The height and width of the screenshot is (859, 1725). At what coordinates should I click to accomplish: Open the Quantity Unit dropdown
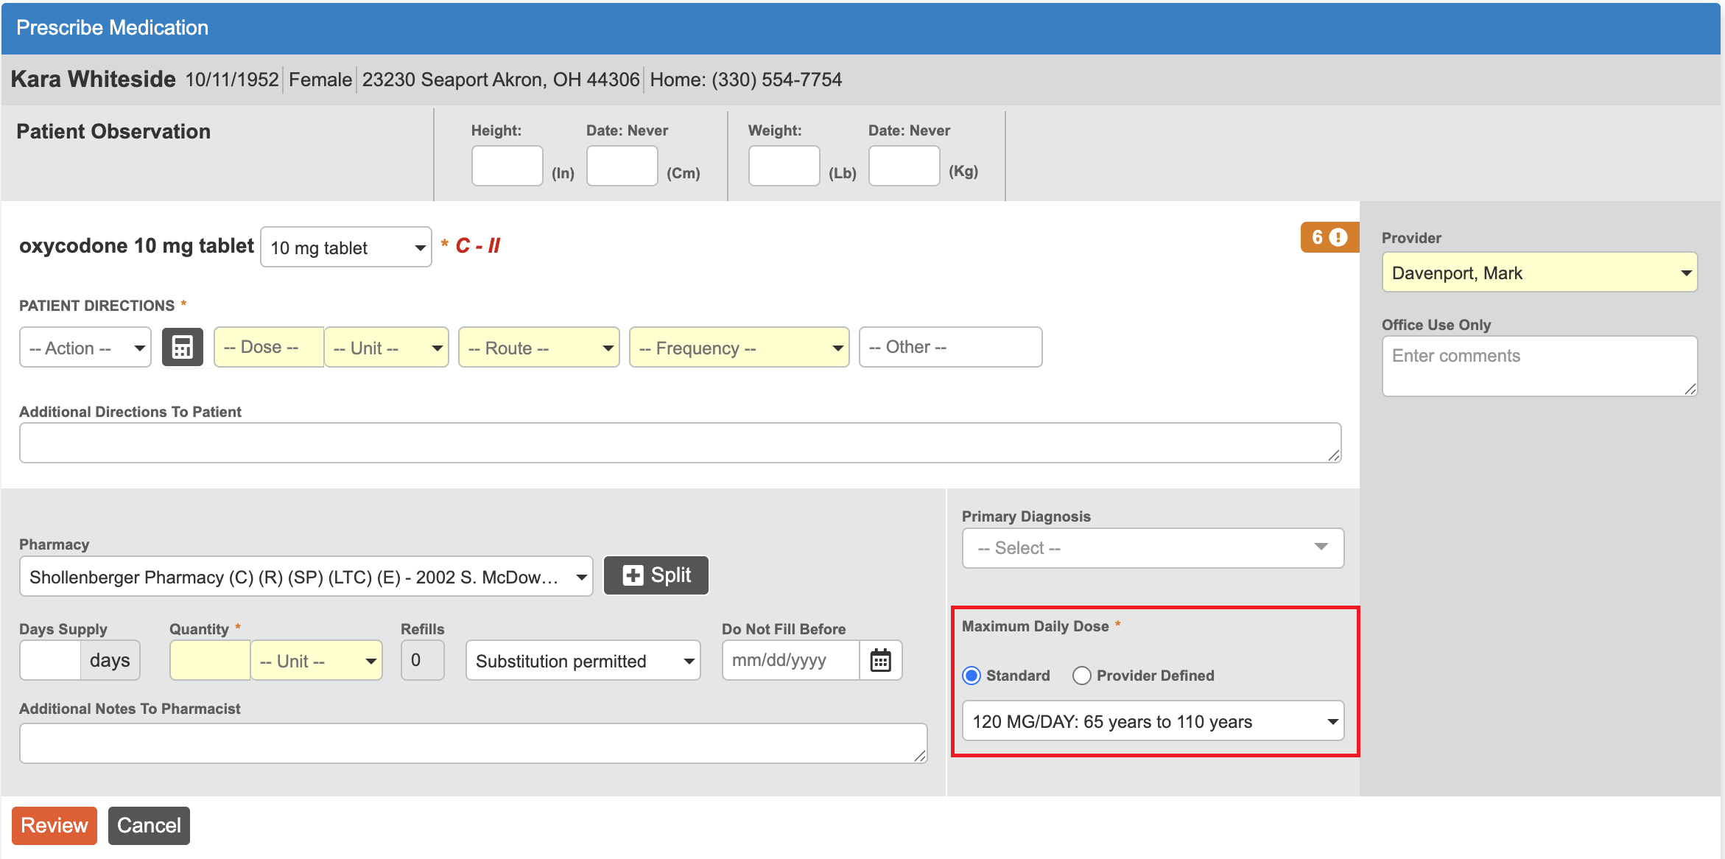pos(317,661)
